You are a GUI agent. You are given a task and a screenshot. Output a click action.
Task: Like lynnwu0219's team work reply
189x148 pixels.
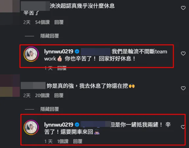183,53
